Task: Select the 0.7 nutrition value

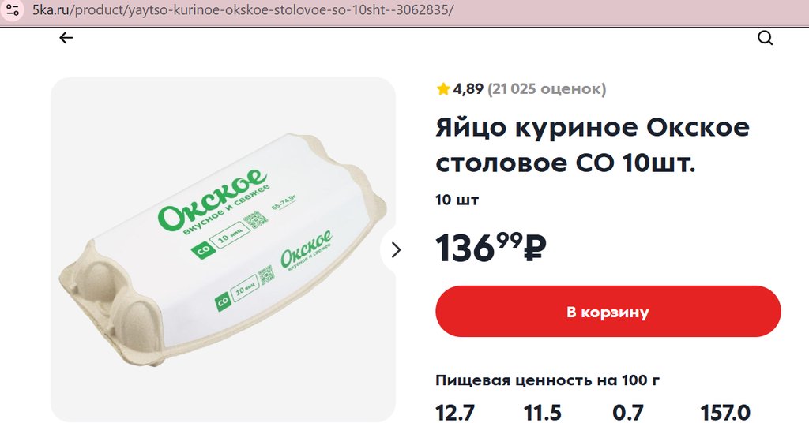Action: pyautogui.click(x=628, y=413)
